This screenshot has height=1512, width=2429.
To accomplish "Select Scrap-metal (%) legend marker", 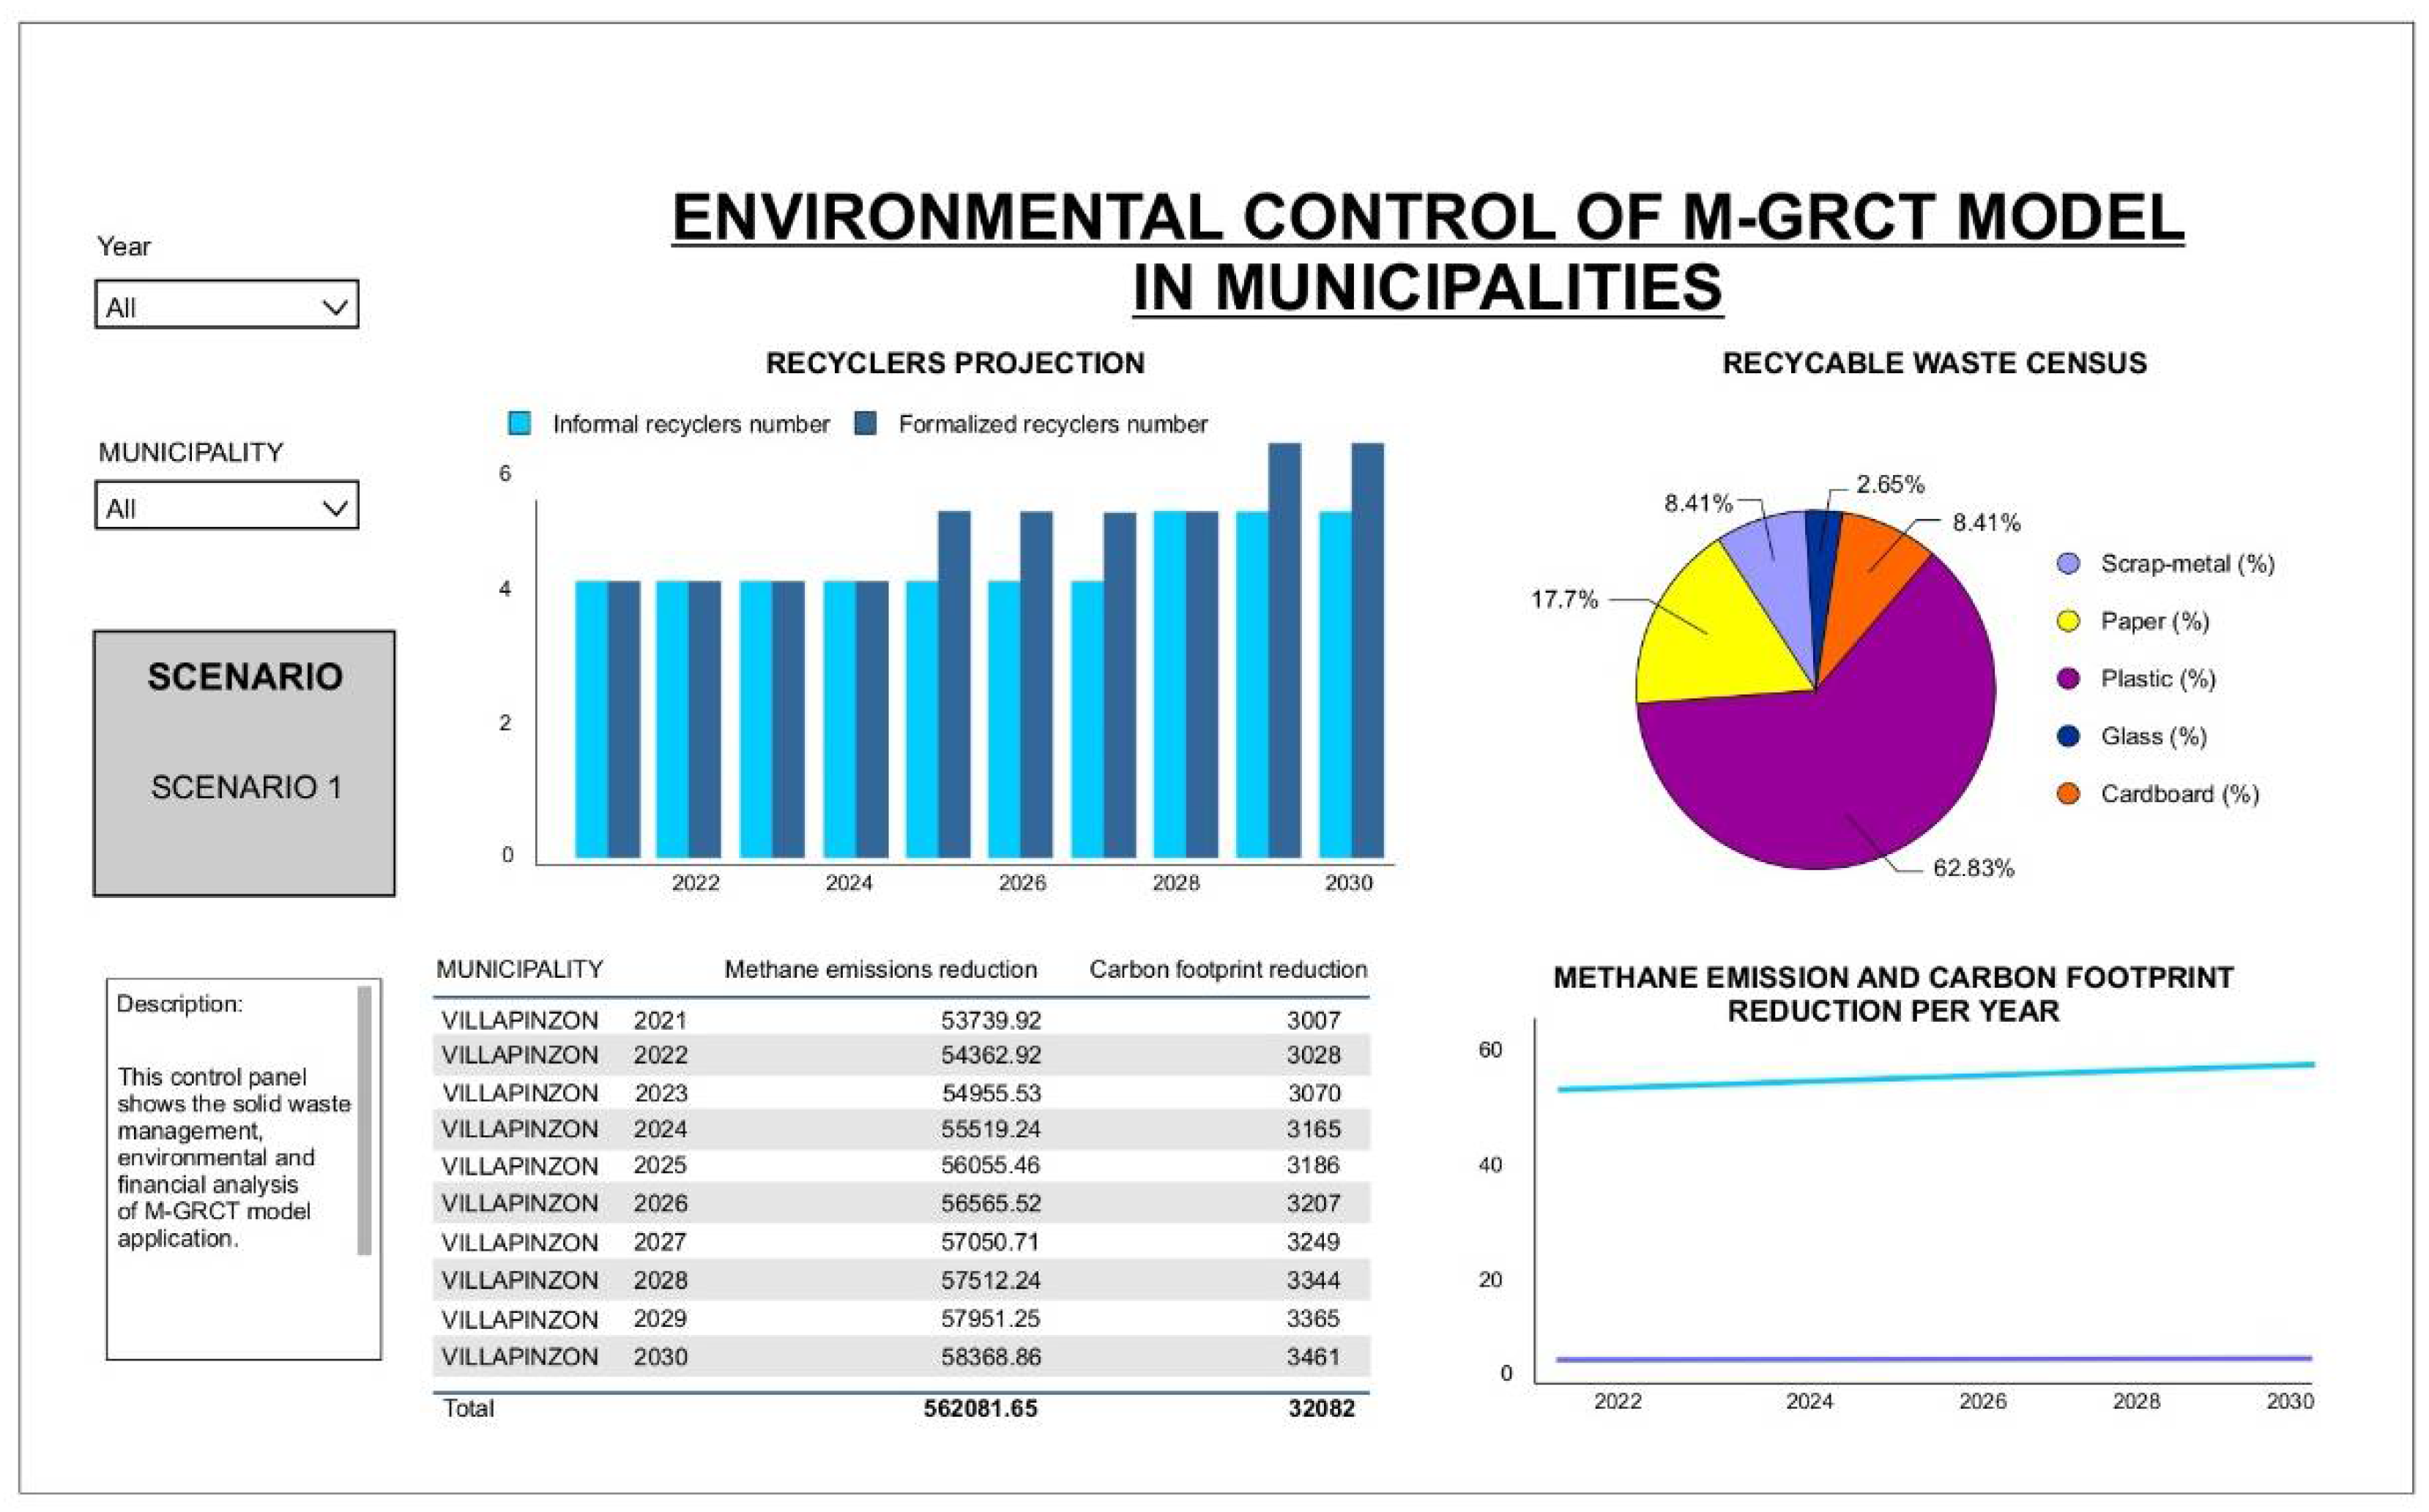I will coord(2068,564).
